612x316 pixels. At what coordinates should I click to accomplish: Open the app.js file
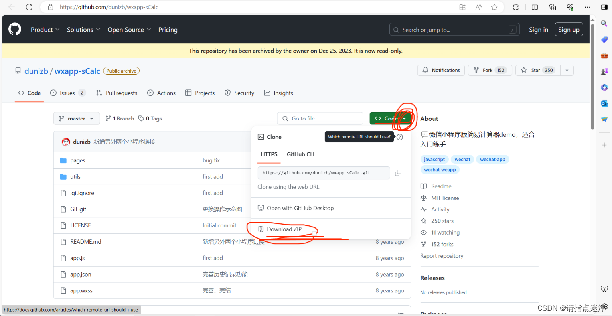[77, 258]
